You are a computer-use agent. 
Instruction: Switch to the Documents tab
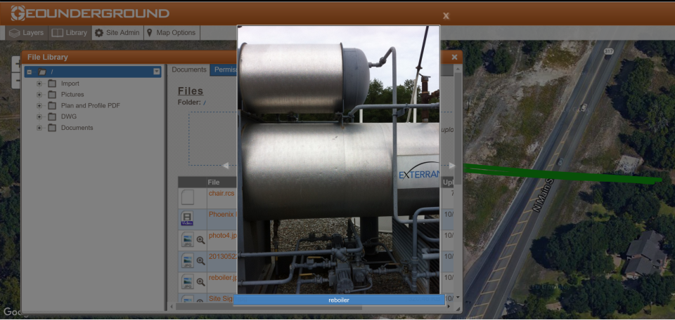pyautogui.click(x=189, y=69)
